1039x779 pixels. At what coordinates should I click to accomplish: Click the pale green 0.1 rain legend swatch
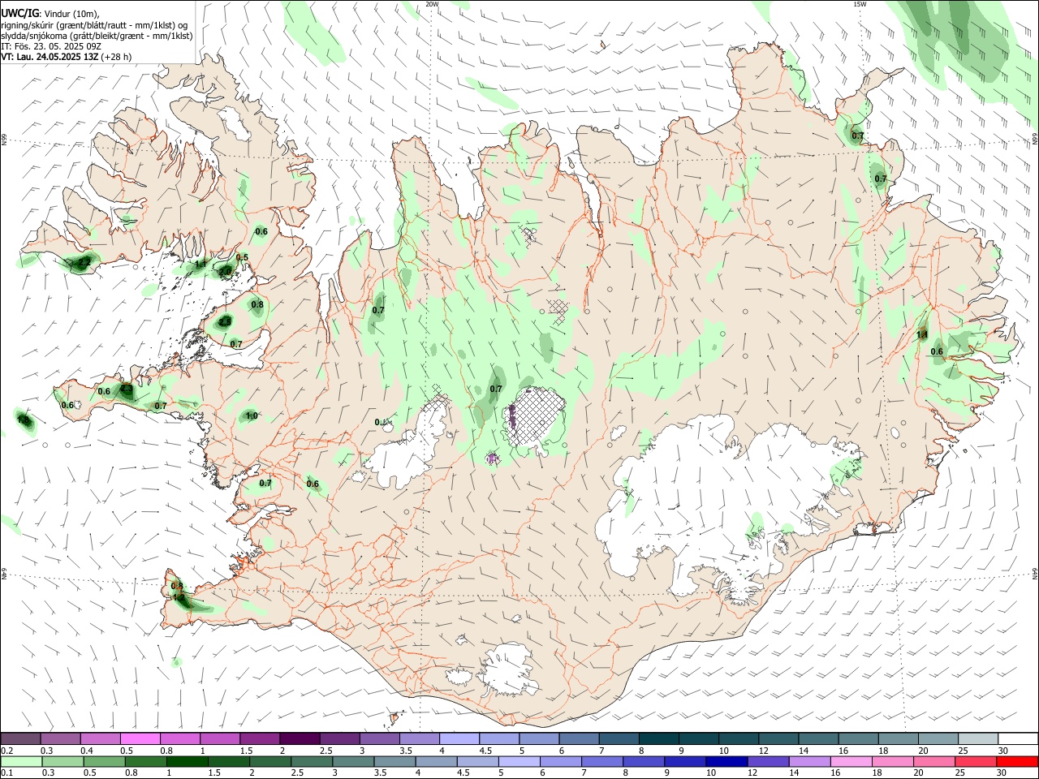coord(21,761)
